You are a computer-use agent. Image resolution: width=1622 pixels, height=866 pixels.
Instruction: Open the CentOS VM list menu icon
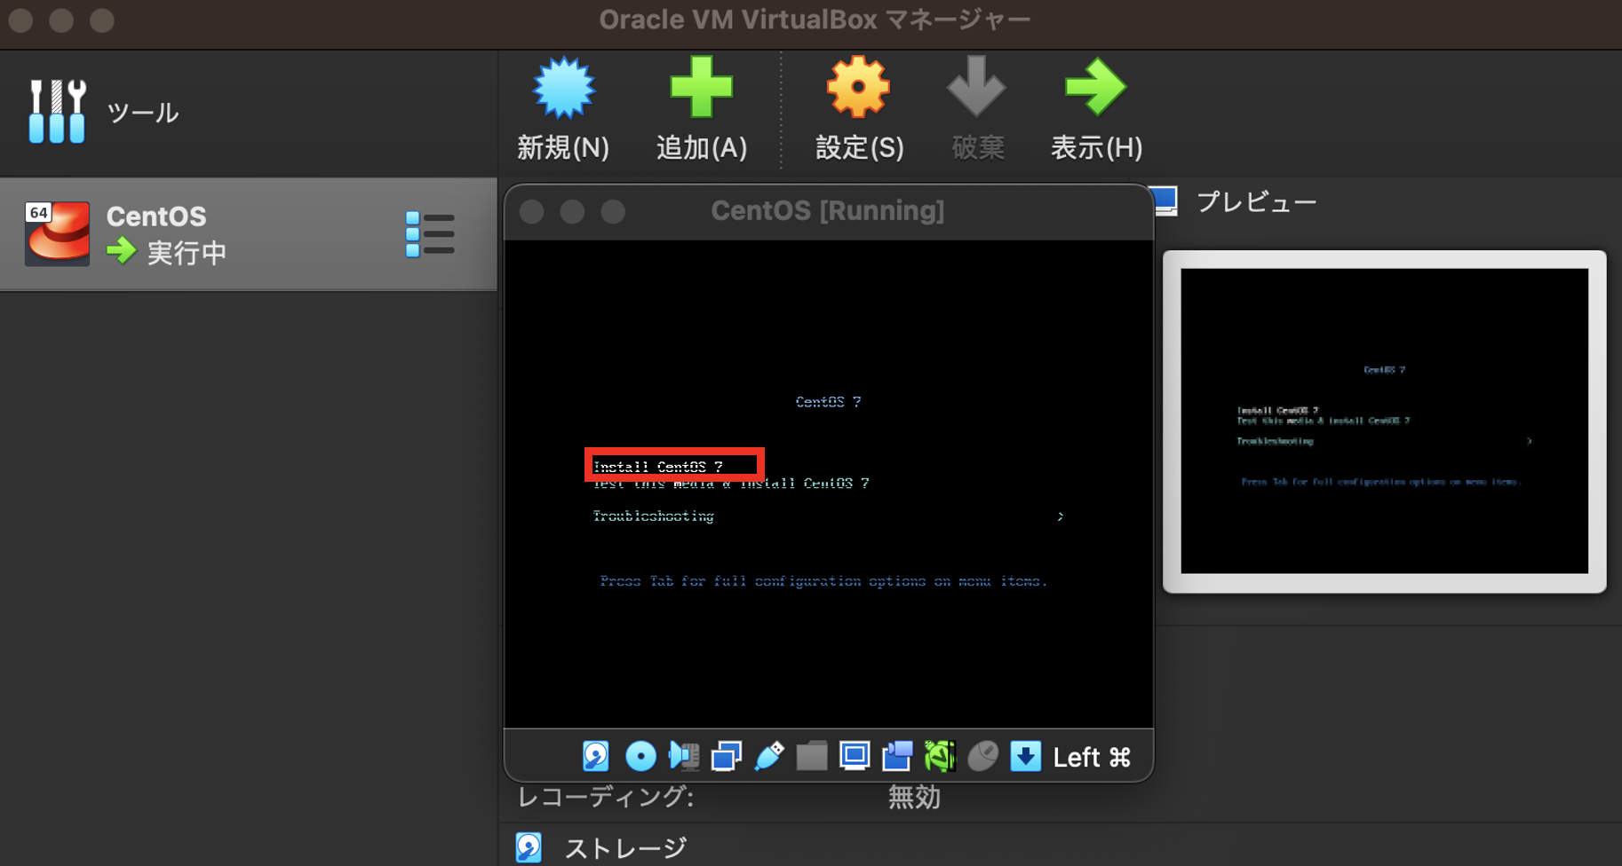pyautogui.click(x=430, y=234)
